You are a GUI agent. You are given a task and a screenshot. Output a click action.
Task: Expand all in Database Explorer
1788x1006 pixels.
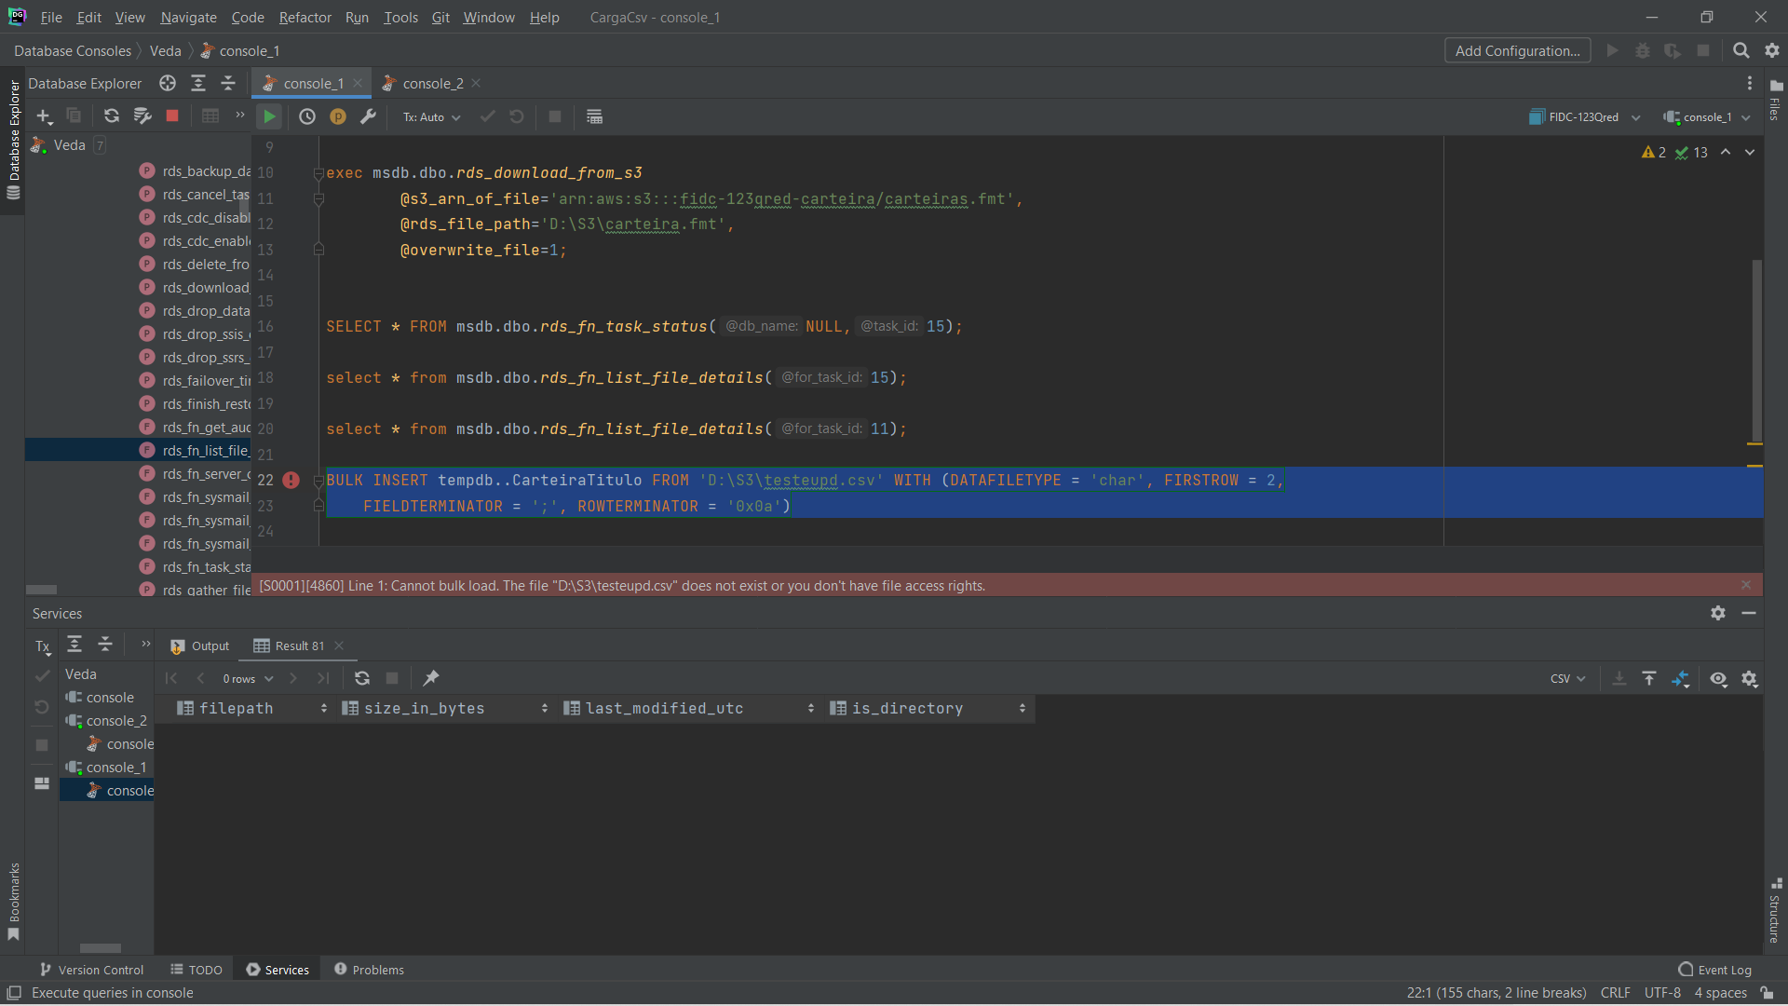198,83
